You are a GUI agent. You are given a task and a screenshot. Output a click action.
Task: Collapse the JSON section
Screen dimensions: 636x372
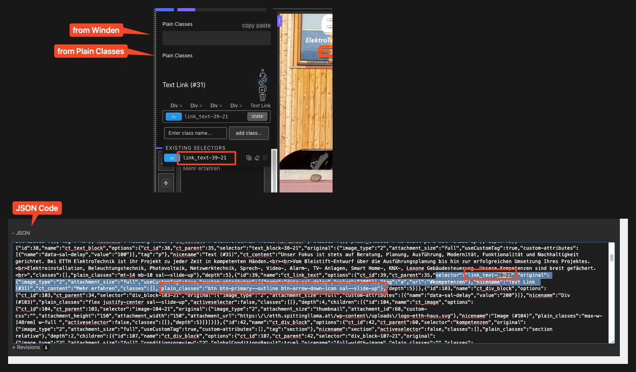21,233
